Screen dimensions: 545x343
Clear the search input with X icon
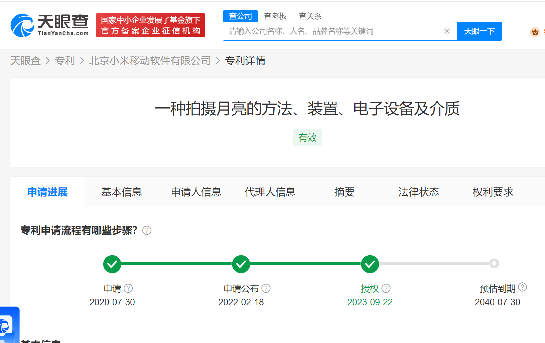(447, 31)
